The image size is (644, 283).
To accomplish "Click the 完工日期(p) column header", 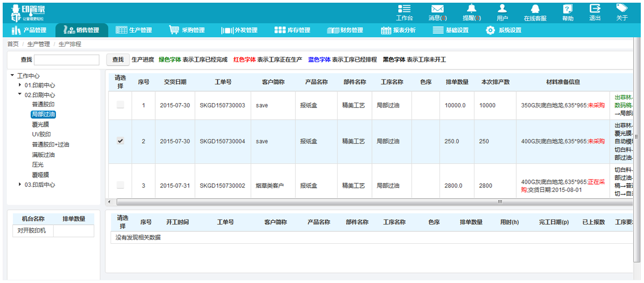I will 554,222.
